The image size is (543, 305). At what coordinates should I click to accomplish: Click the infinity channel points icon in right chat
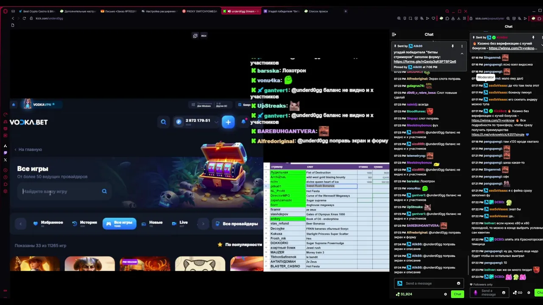[x=518, y=293]
